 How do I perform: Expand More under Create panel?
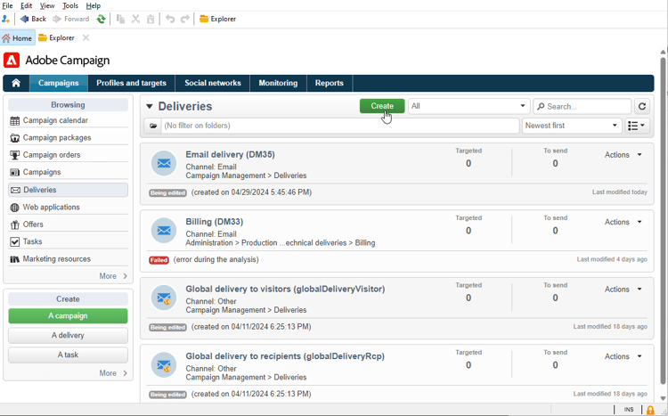pyautogui.click(x=113, y=373)
